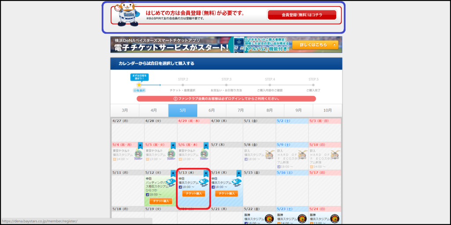
Task: Select the 9月 month tab
Action: coord(299,110)
